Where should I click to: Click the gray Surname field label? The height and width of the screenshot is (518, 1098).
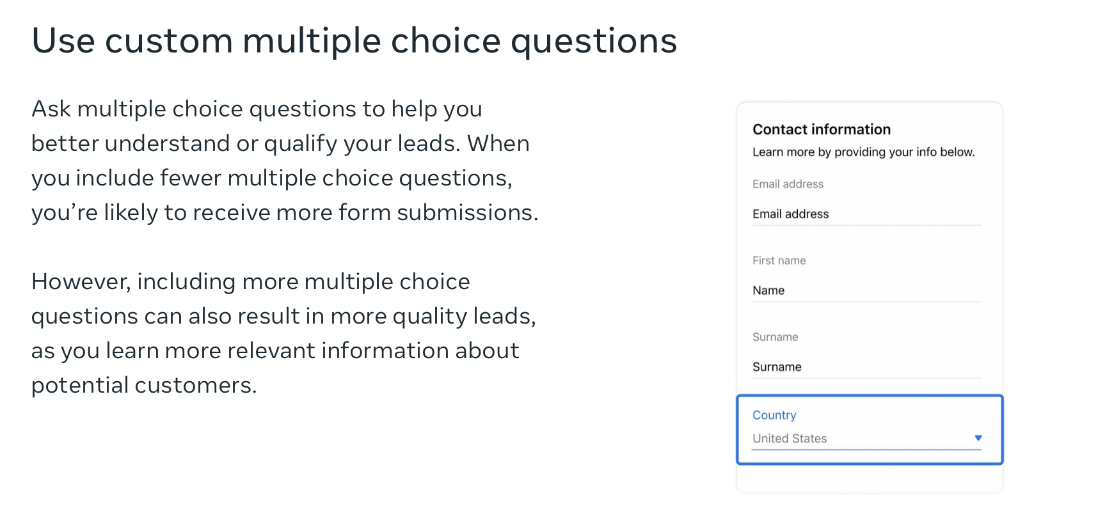[x=775, y=337]
